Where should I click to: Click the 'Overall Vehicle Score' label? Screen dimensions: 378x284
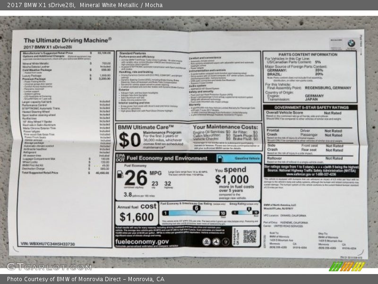point(284,113)
